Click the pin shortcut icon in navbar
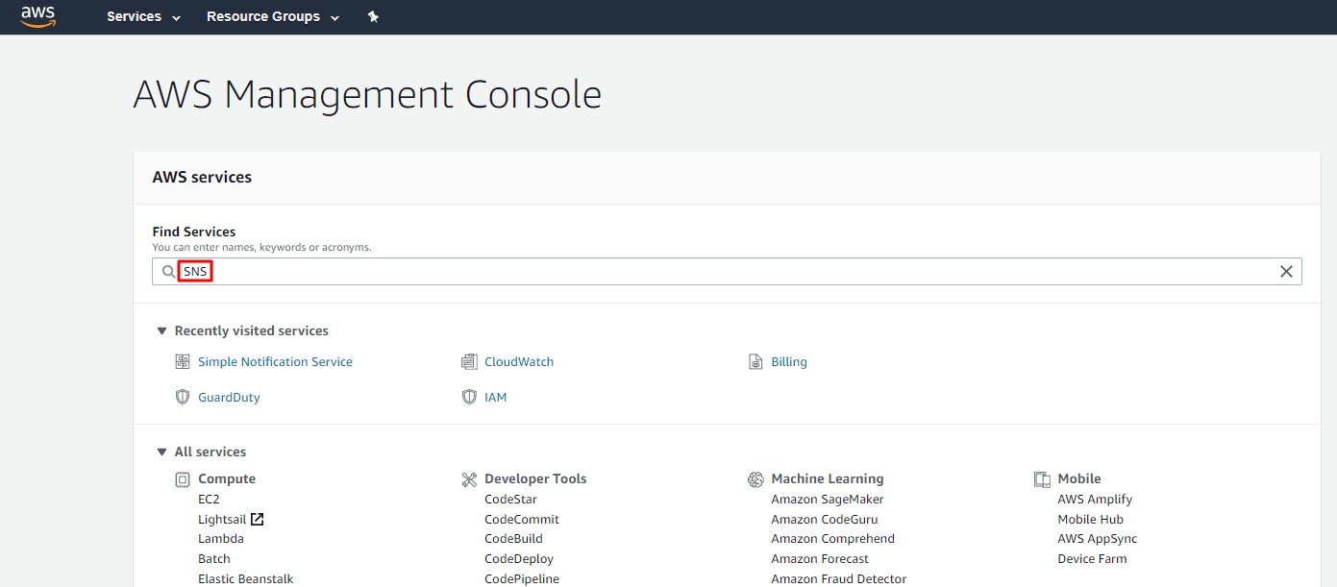1337x587 pixels. click(x=373, y=17)
